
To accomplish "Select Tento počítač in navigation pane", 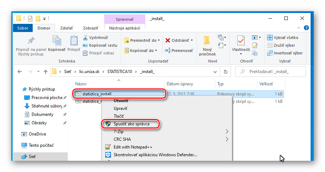I will [41, 145].
